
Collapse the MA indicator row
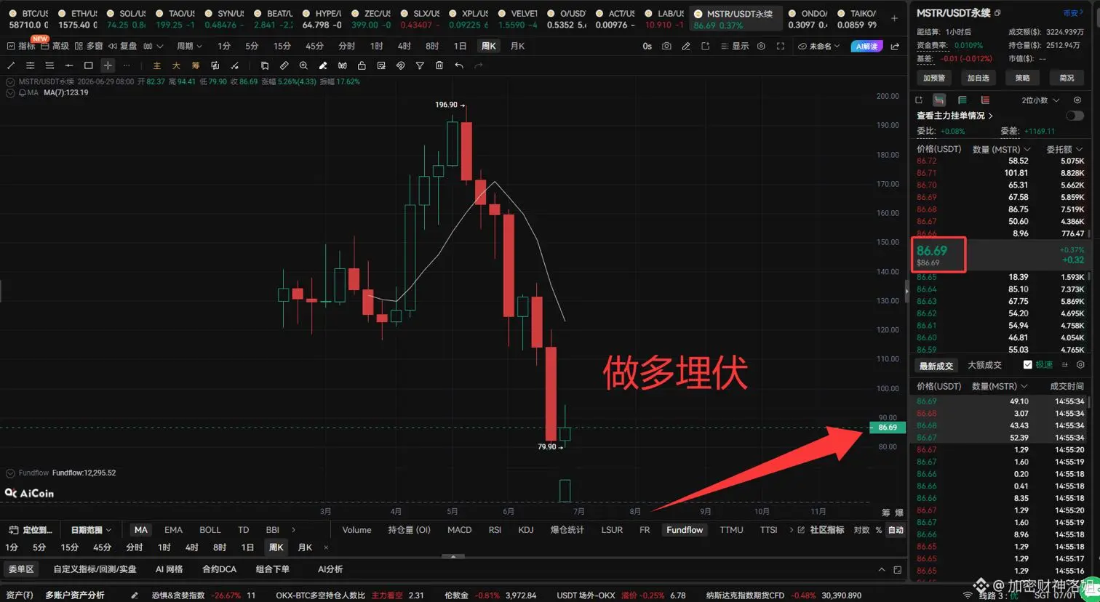point(10,93)
